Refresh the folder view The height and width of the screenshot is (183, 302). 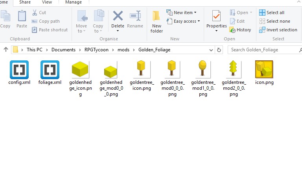click(x=219, y=50)
